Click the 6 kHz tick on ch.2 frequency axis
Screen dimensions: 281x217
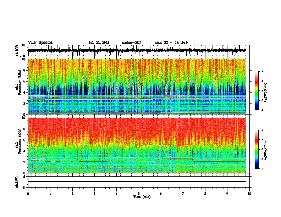pyautogui.click(x=24, y=140)
